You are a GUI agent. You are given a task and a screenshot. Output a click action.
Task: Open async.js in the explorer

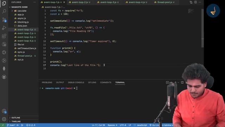[x=24, y=18]
